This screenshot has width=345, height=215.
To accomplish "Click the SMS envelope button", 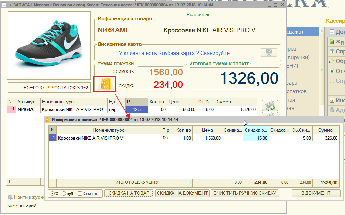I will (x=269, y=53).
